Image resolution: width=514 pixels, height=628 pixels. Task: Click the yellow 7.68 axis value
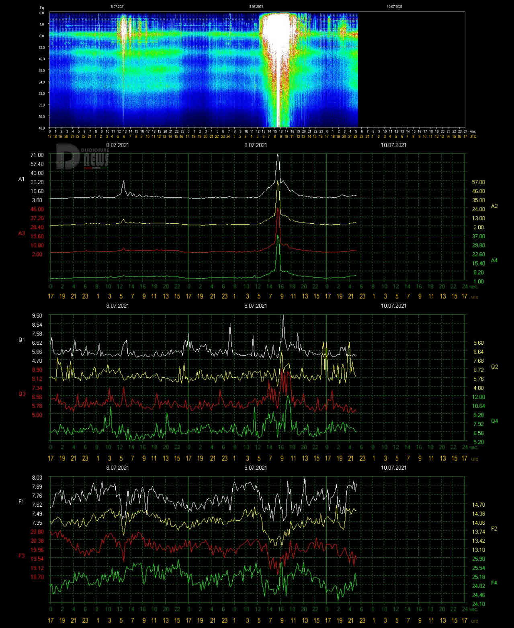pos(479,361)
